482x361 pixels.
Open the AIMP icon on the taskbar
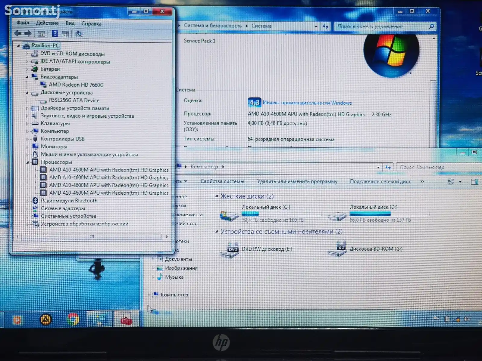(46, 319)
